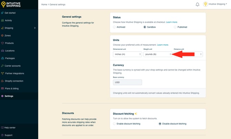Open the Weight unit dropdown

click(157, 54)
